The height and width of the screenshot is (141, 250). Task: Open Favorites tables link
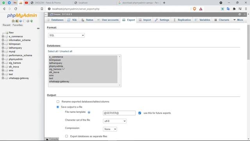[18, 25]
